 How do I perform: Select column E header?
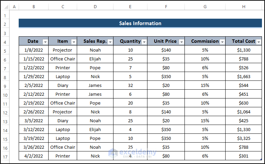[x=130, y=6]
